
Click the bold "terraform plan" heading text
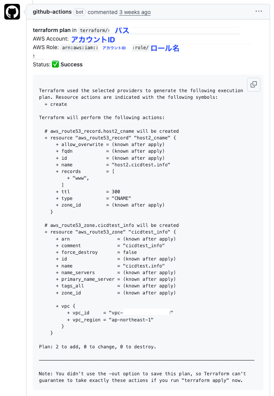(52, 30)
